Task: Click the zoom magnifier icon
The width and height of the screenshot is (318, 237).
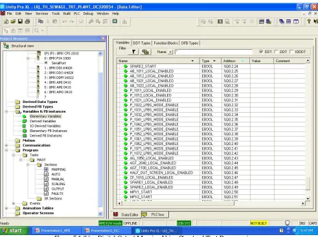Action: (x=36, y=30)
